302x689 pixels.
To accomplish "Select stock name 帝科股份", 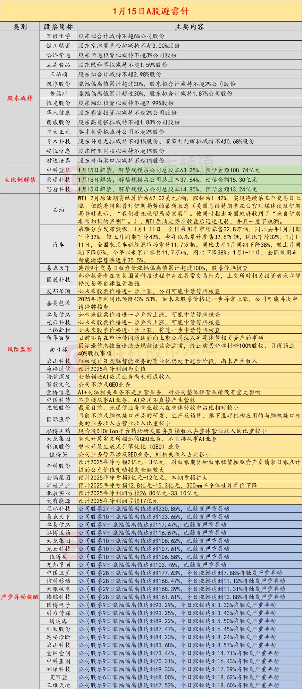I will pyautogui.click(x=58, y=466).
